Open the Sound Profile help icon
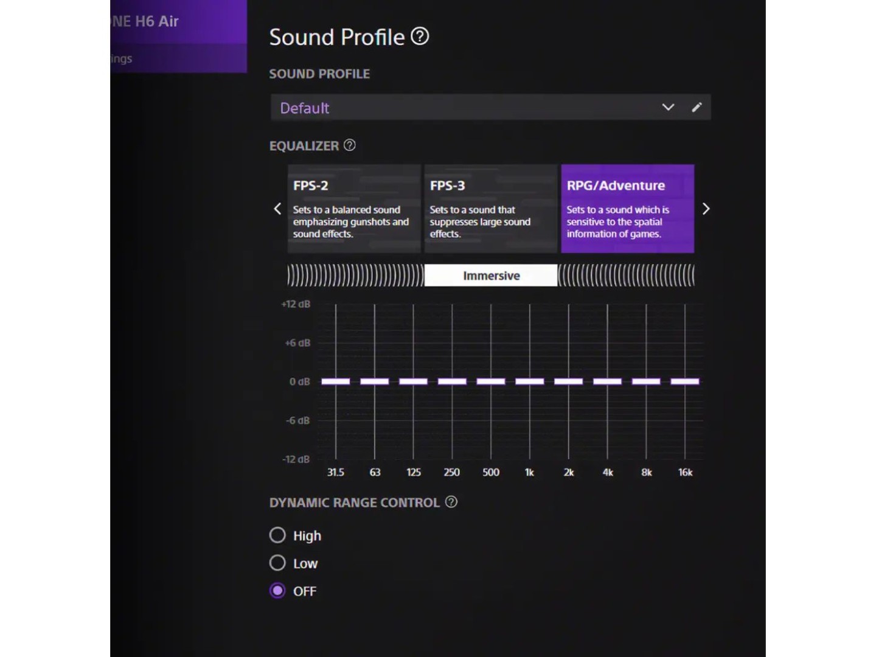 (x=420, y=36)
